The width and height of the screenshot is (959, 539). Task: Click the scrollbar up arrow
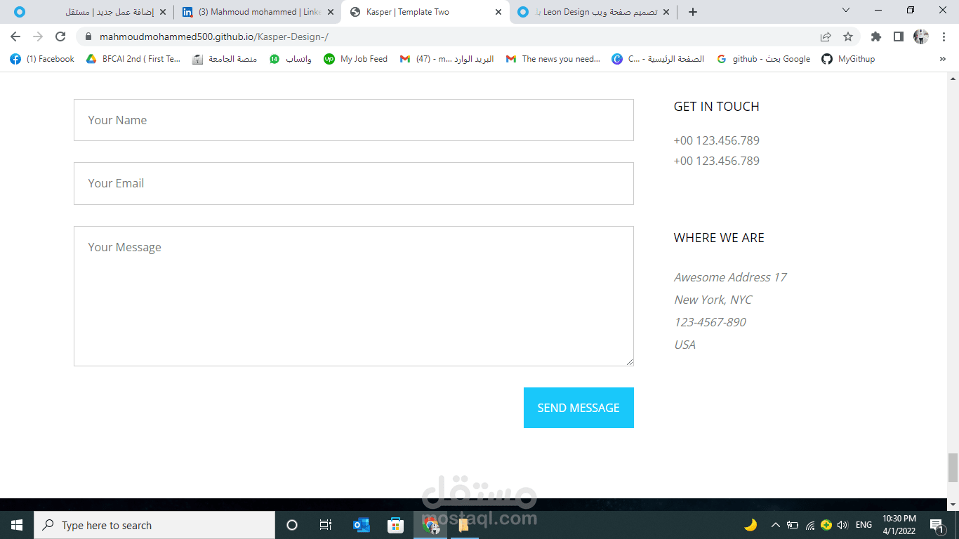tap(953, 77)
